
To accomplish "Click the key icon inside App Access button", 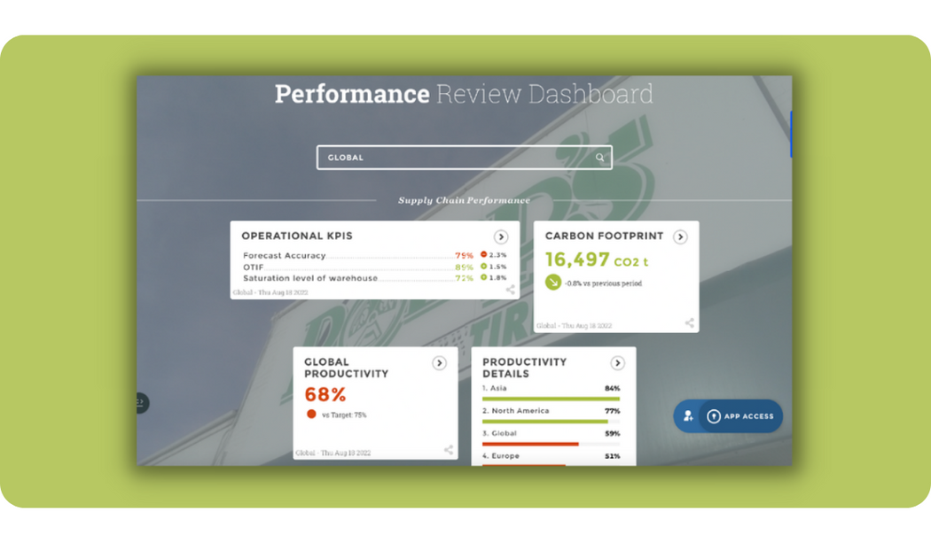I will [714, 416].
